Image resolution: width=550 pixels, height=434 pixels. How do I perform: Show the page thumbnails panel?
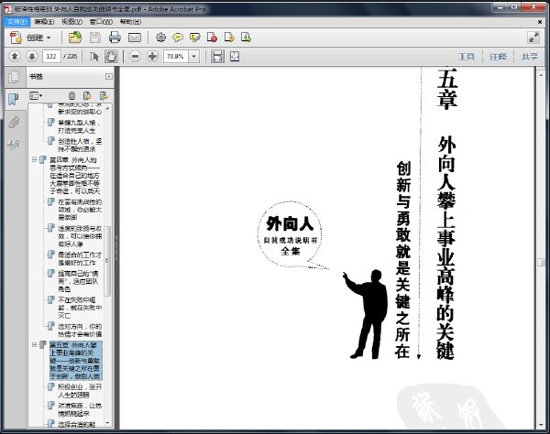point(14,77)
